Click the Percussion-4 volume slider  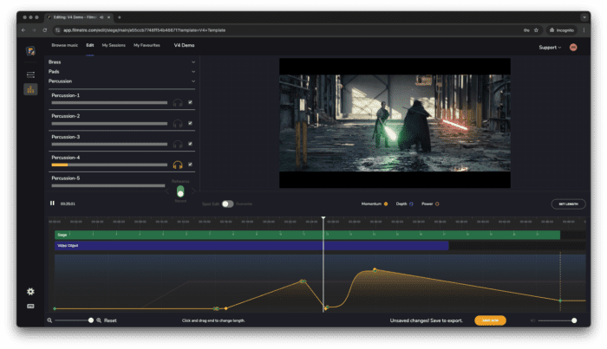tap(109, 165)
